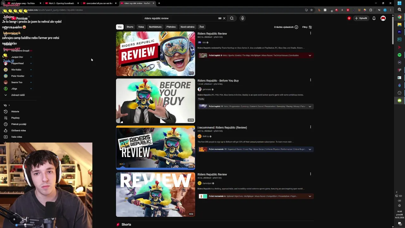Click the search magnifier button

tap(232, 18)
